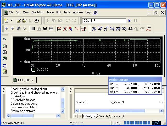Click the Zoom In magnifier icon

(7, 29)
